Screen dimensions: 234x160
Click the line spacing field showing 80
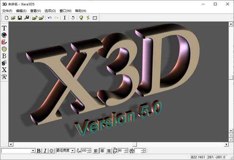121,151
